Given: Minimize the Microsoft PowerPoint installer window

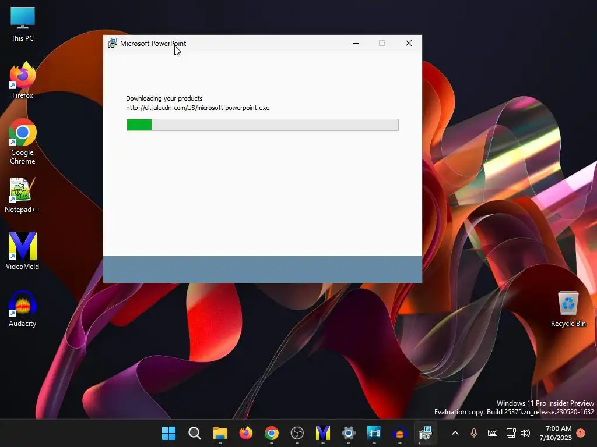Looking at the screenshot, I should (x=356, y=43).
